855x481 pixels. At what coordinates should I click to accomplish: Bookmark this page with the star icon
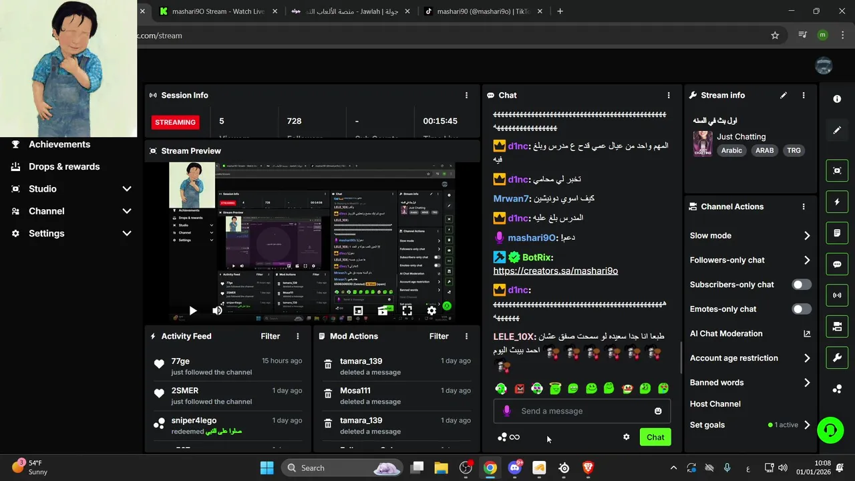click(775, 35)
